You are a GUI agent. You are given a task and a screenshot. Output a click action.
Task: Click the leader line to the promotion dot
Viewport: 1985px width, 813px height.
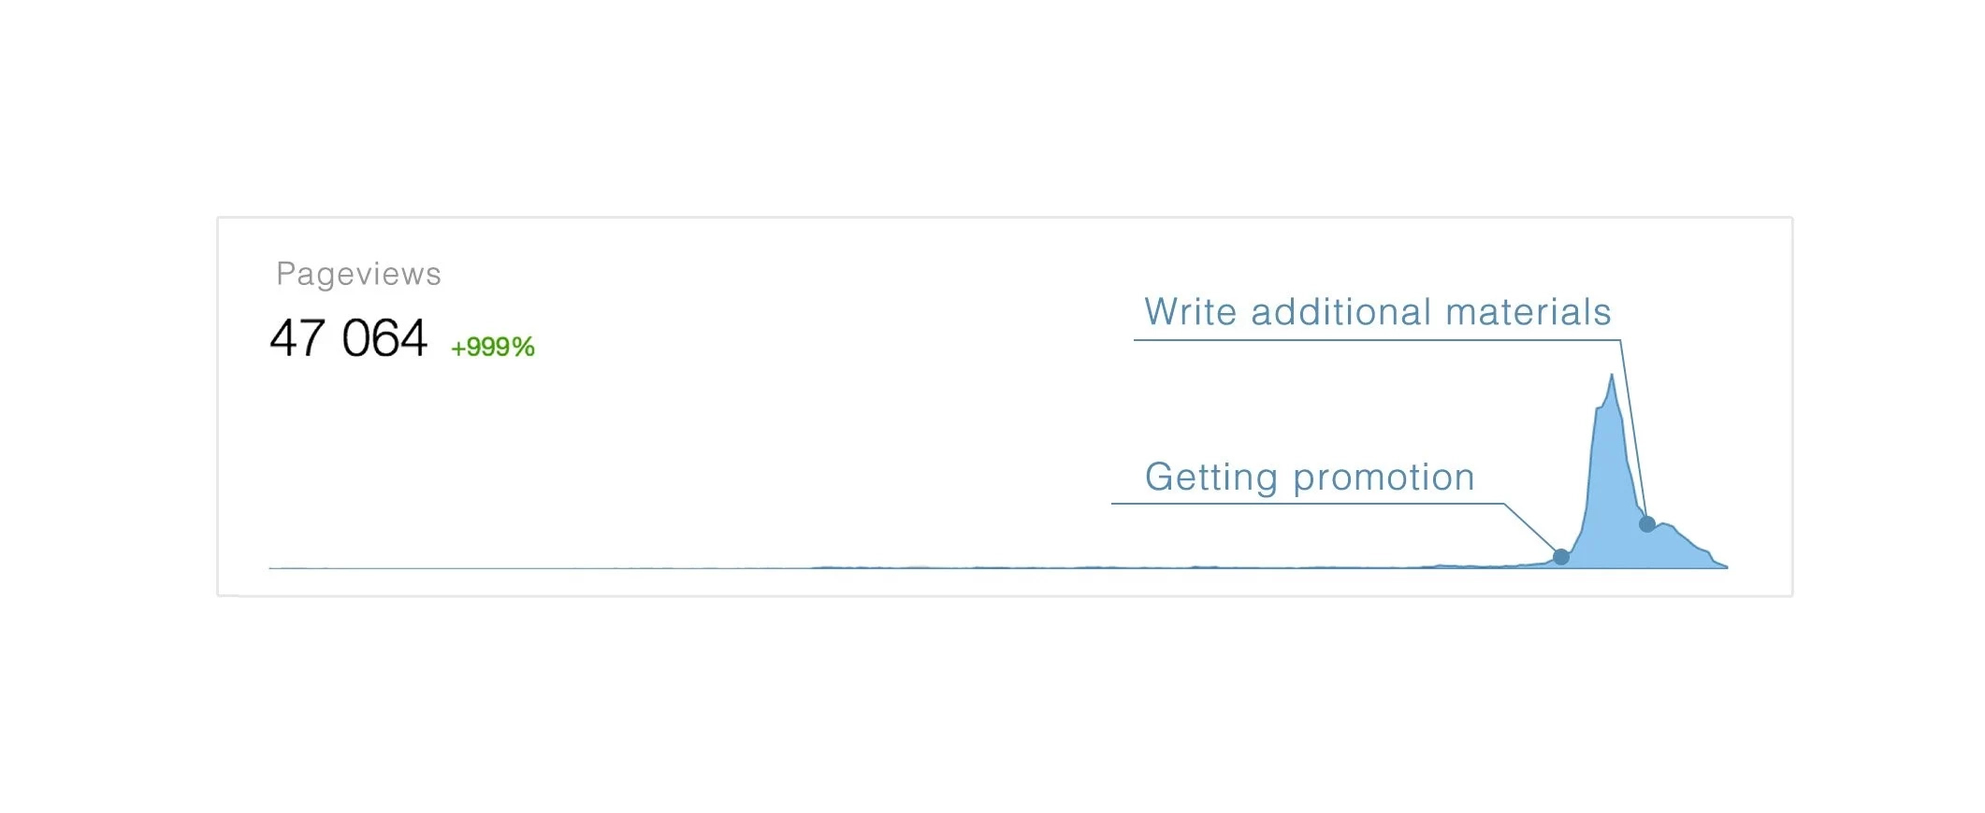point(1530,529)
